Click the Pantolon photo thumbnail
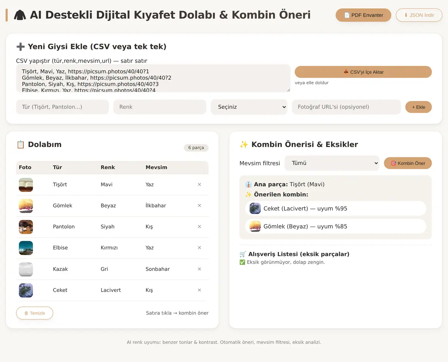 coord(26,227)
